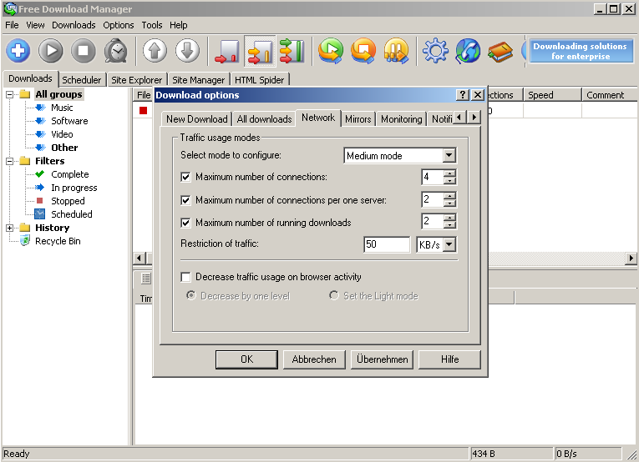Click the yellow Pause All downloads icon
The image size is (639, 462).
coord(396,51)
